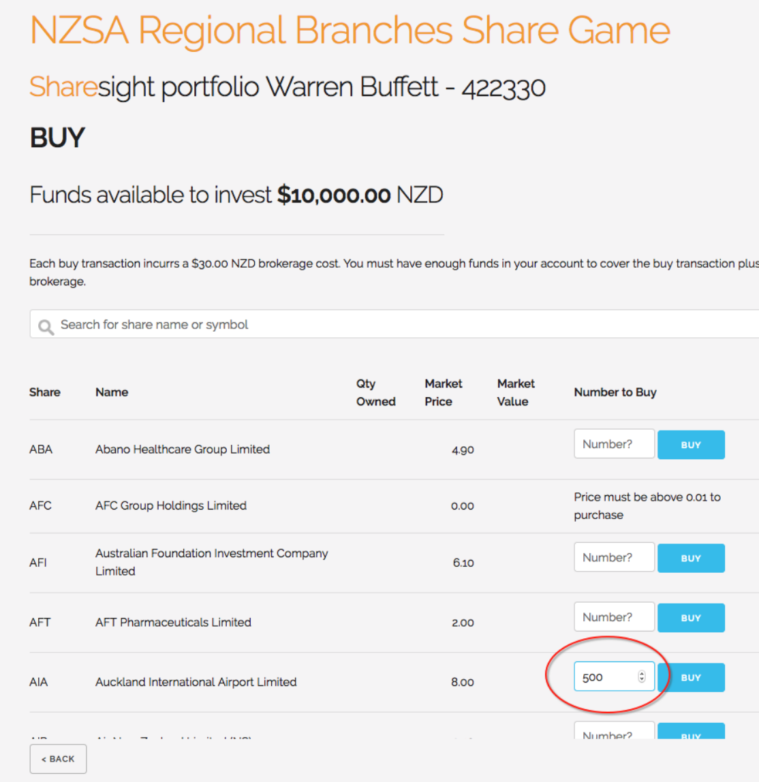Viewport: 759px width, 782px height.
Task: Click the Number? field for Australian Foundation Investment
Action: pos(614,557)
